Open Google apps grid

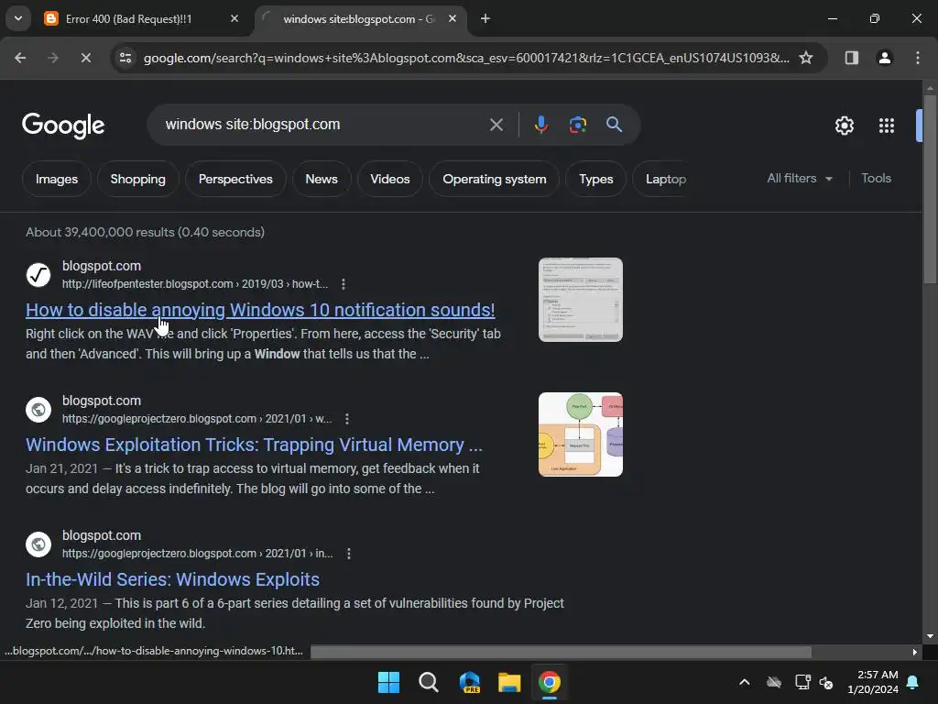[x=887, y=126]
